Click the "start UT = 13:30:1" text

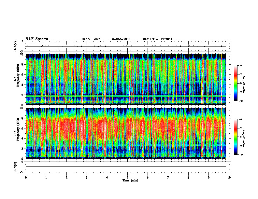(x=157, y=39)
